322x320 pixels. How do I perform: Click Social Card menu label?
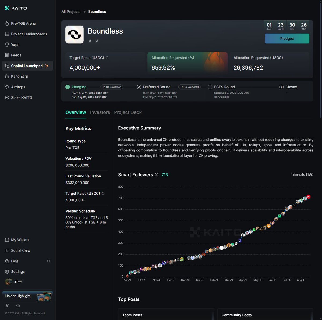coord(21,250)
